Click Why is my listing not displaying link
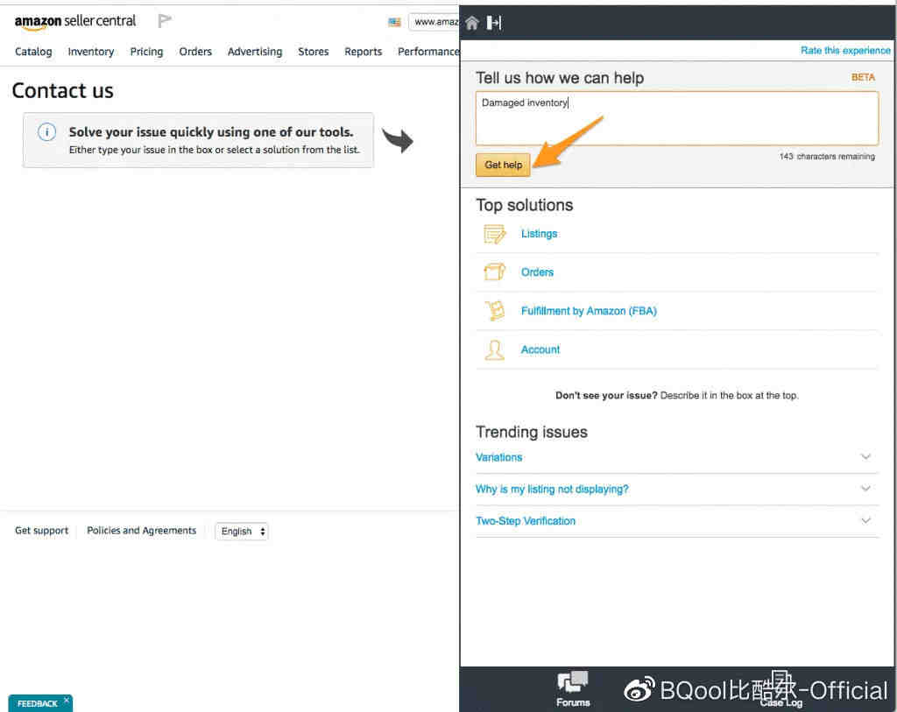Viewport: 897px width, 712px height. (552, 490)
